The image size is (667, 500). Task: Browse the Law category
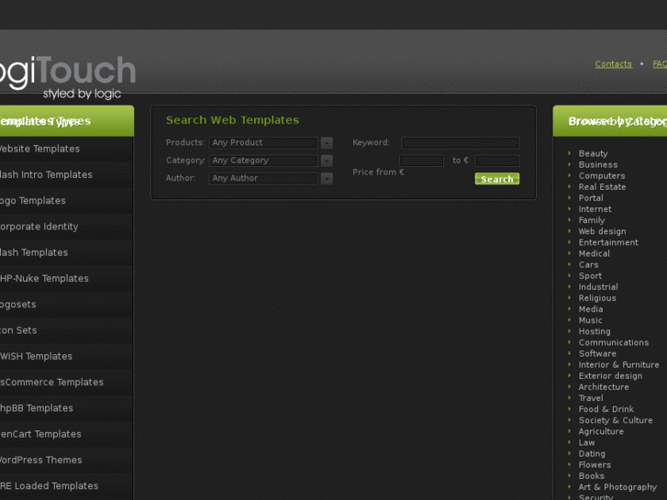pyautogui.click(x=586, y=442)
